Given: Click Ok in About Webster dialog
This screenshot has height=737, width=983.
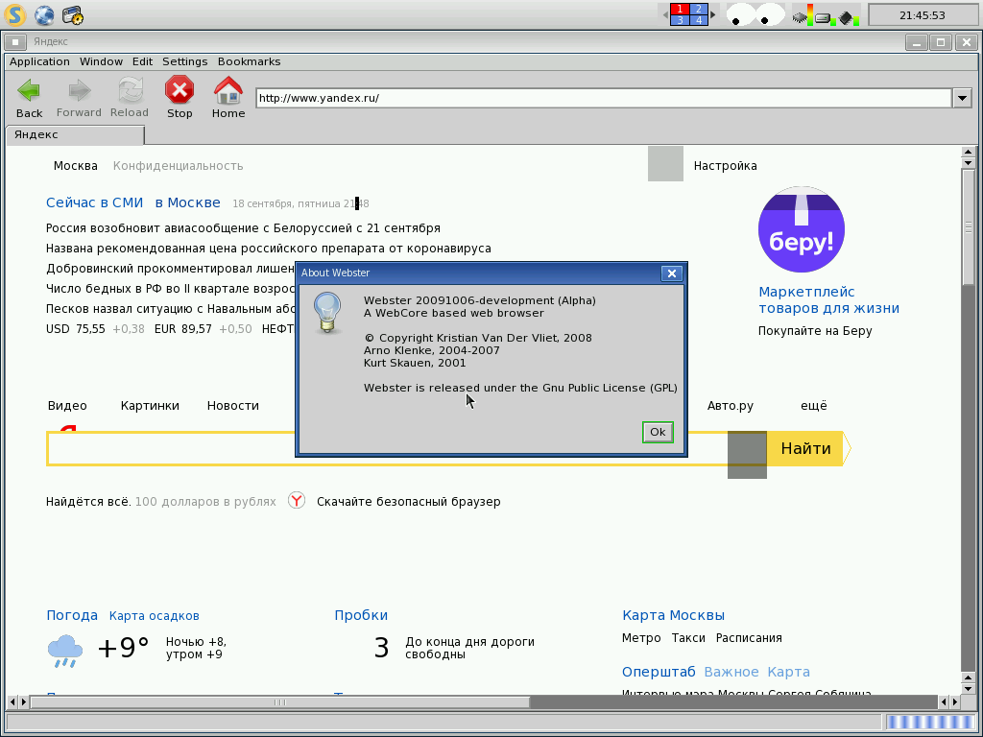Looking at the screenshot, I should point(658,432).
